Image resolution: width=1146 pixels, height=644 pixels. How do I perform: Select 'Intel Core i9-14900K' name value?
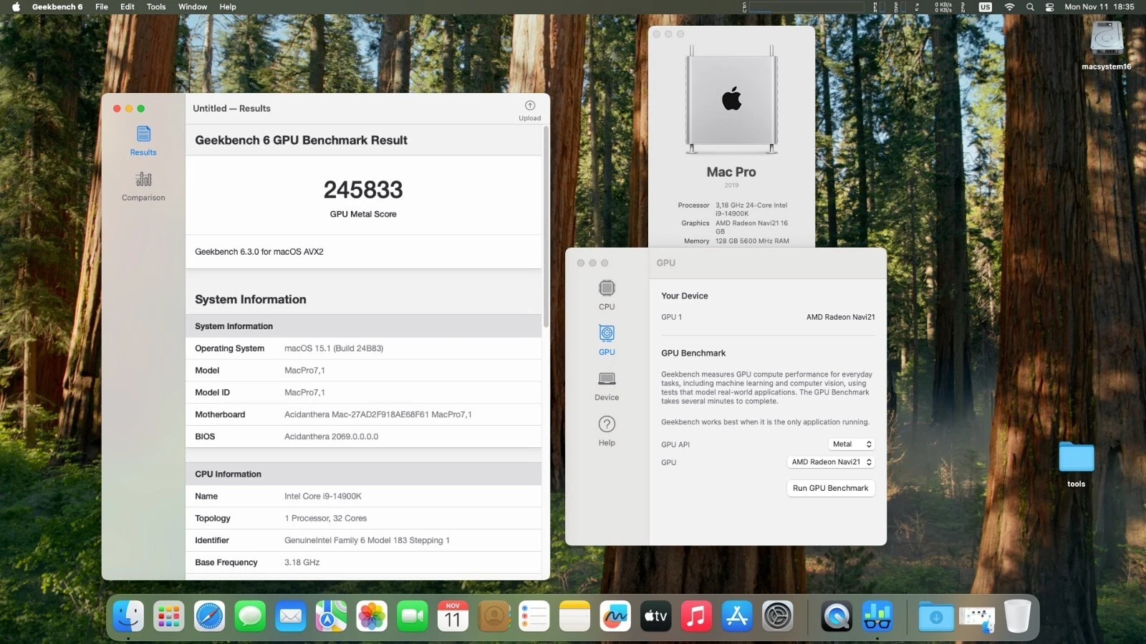pos(323,497)
